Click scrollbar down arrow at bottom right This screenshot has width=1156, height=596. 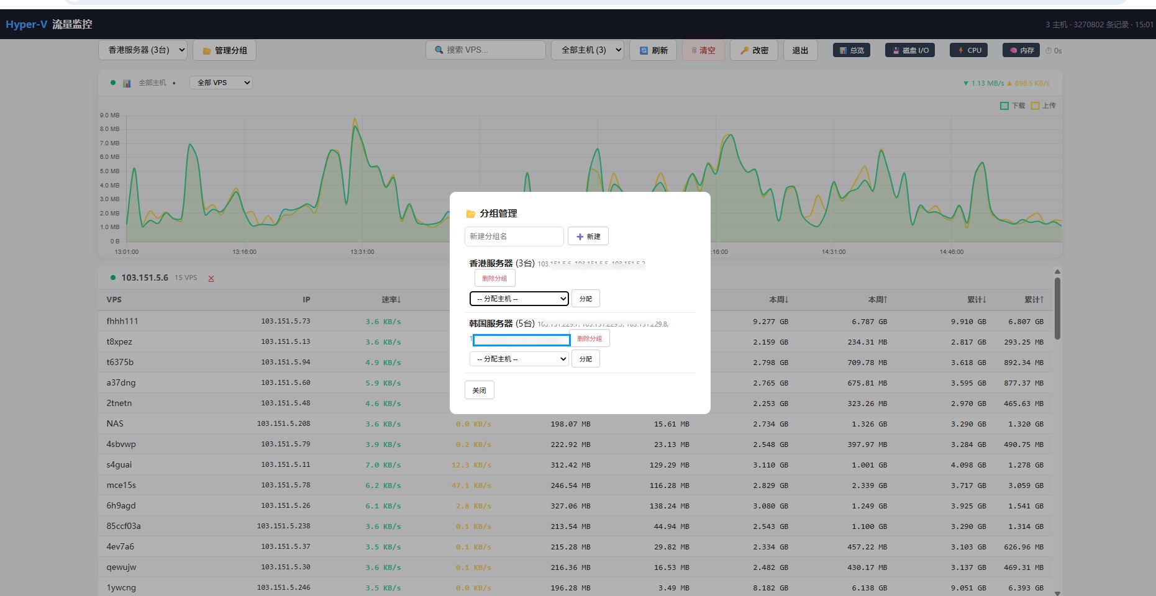coord(1057,593)
